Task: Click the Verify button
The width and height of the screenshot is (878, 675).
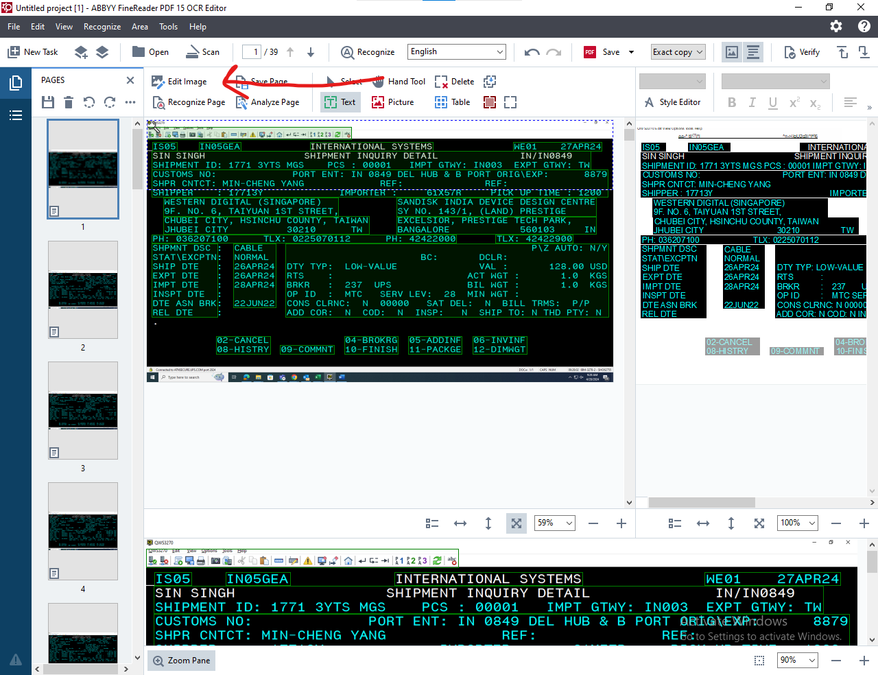Action: [802, 52]
